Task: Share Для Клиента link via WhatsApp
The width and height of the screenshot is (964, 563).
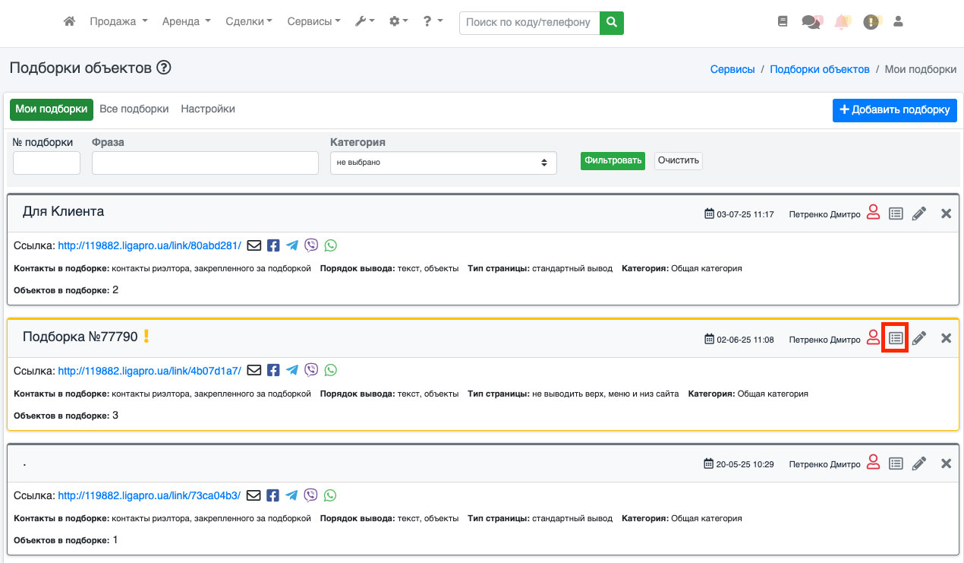Action: click(x=330, y=245)
